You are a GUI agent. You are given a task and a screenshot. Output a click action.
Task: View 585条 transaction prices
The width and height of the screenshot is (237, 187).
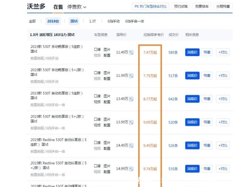173,52
